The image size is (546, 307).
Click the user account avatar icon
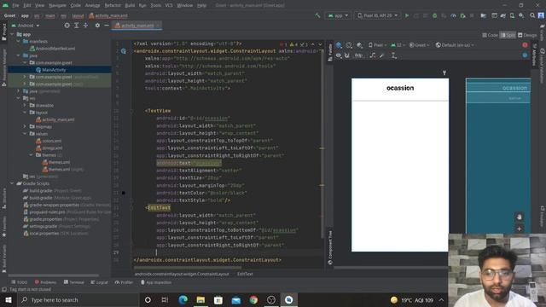coord(541,15)
